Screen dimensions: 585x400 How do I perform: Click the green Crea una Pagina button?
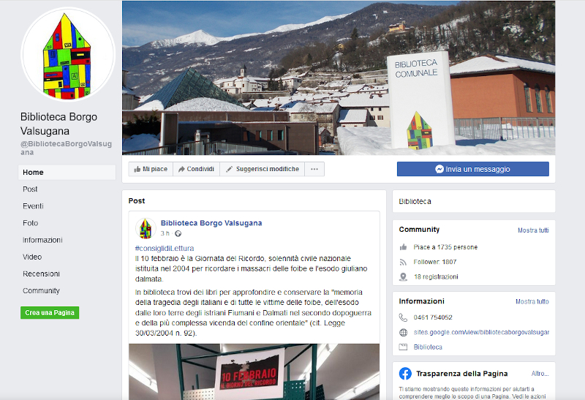tap(50, 313)
